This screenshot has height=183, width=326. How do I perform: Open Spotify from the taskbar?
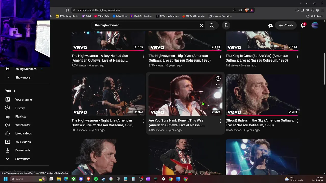[96, 179]
